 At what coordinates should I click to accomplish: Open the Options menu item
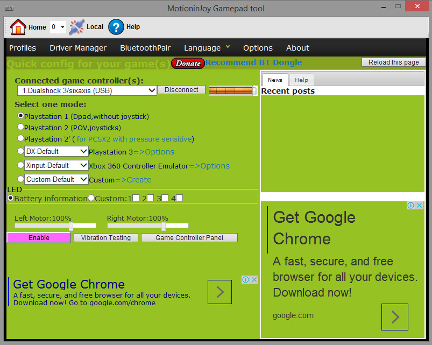pyautogui.click(x=258, y=48)
